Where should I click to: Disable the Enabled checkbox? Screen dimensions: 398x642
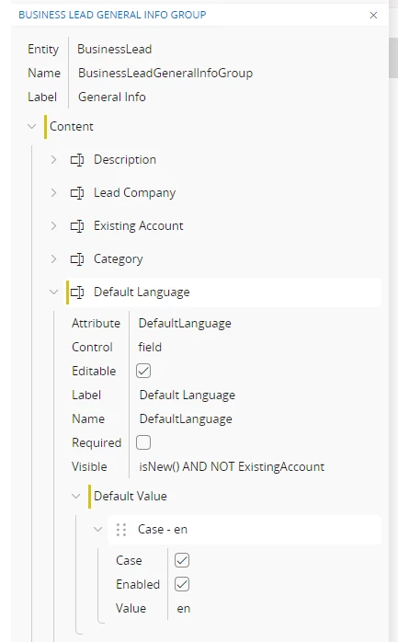[182, 584]
